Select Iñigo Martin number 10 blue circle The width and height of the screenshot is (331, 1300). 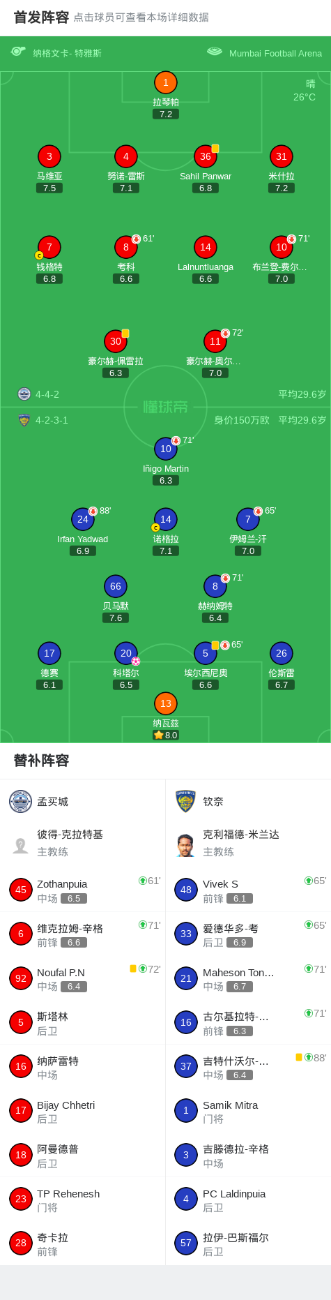[x=165, y=449]
